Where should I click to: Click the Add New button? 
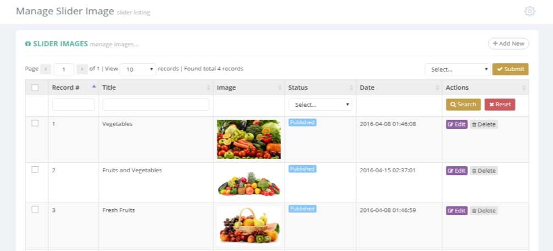508,43
